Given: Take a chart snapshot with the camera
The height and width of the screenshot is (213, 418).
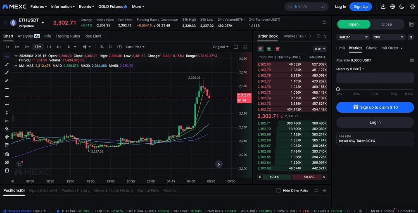Looking at the screenshot, I should point(119,47).
